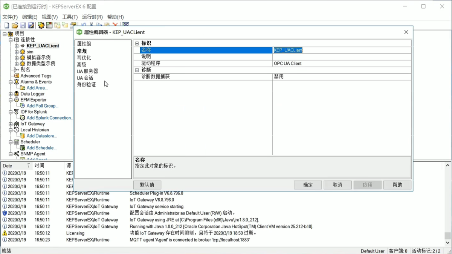This screenshot has width=452, height=254.
Task: Click the 默认值 button
Action: [147, 185]
